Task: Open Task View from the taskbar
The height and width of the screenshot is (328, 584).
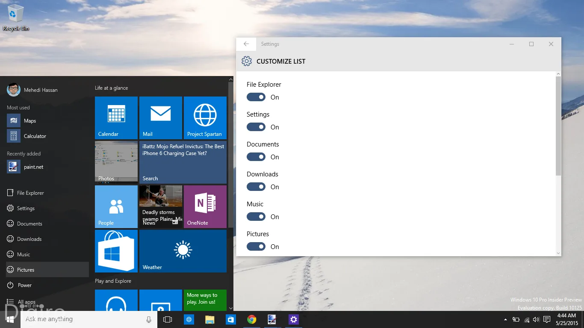Action: [168, 319]
